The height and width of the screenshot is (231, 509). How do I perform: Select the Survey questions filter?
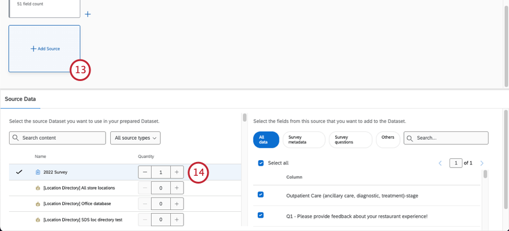351,140
